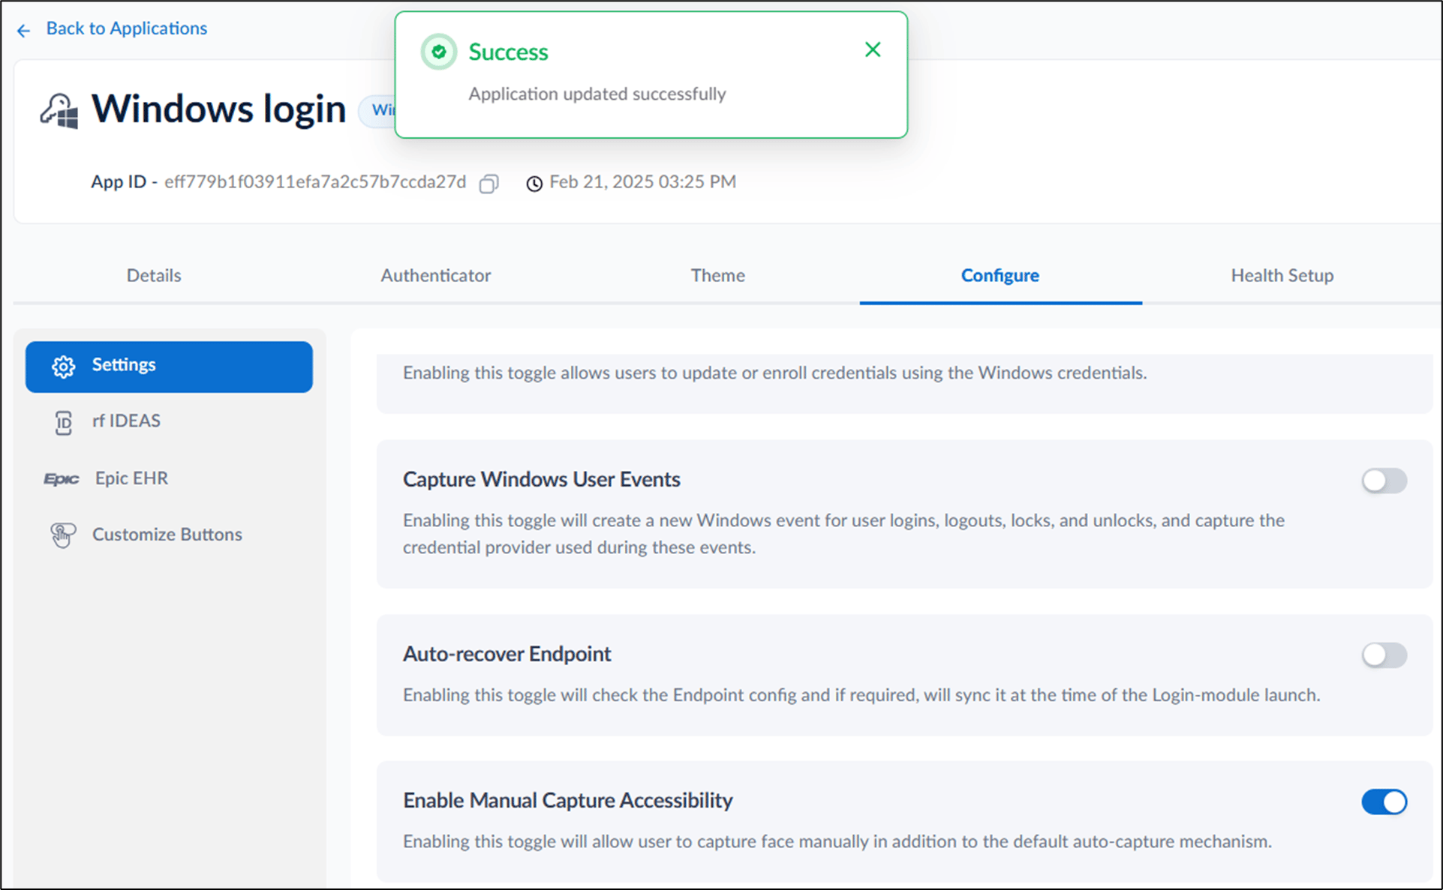Open Epic EHR configuration
Viewport: 1443px width, 890px height.
(131, 478)
